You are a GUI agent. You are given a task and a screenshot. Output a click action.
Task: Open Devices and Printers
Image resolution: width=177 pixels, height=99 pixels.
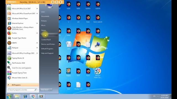[48, 44]
